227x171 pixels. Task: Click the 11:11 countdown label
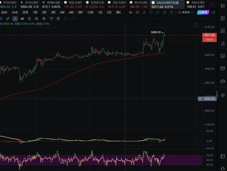click(x=209, y=40)
